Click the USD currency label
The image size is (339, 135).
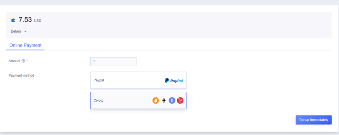pos(38,21)
